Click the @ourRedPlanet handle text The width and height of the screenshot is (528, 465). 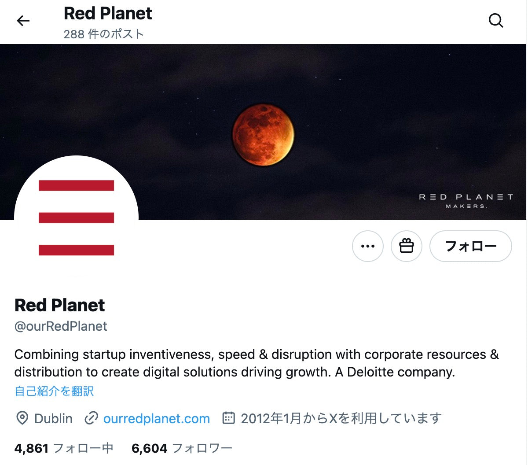(x=61, y=326)
